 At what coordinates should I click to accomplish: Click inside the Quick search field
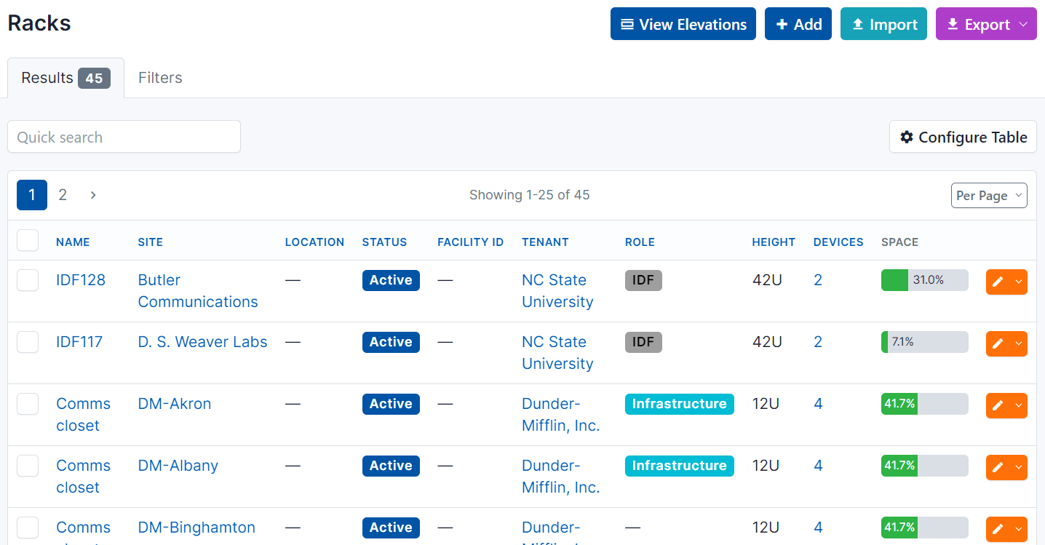124,137
